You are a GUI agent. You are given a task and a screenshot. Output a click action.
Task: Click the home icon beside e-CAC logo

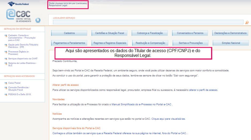coord(38,20)
